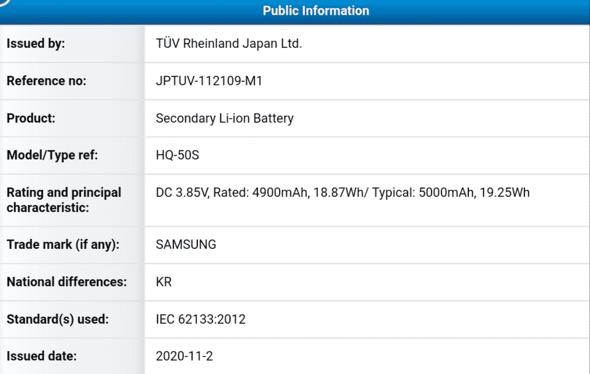Image resolution: width=590 pixels, height=374 pixels.
Task: Click the "Issued by:" row label
Action: (36, 44)
